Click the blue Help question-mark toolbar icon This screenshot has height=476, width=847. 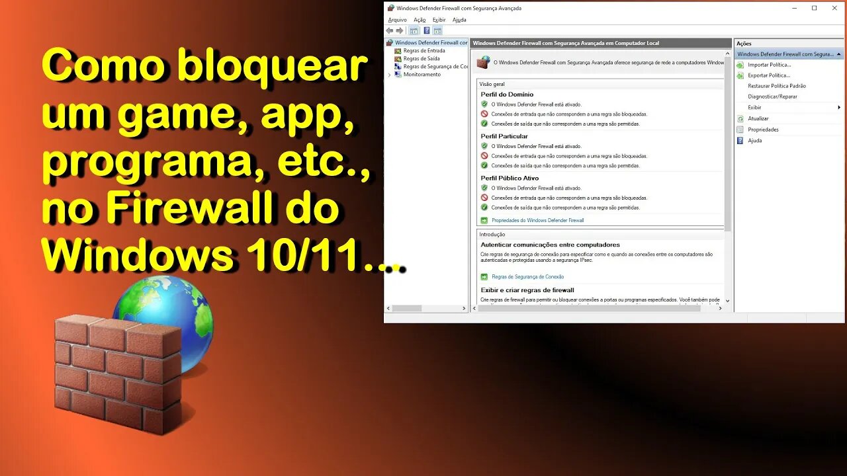(427, 30)
